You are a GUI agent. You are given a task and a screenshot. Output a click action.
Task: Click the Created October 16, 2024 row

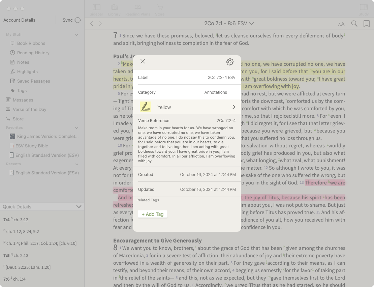[x=187, y=175]
